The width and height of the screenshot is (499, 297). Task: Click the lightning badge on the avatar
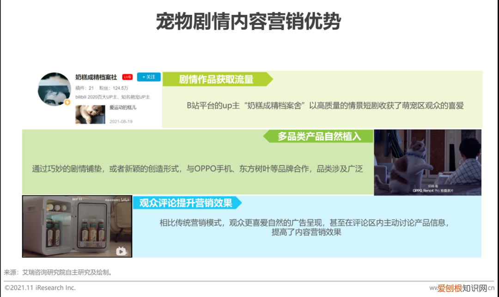67,103
